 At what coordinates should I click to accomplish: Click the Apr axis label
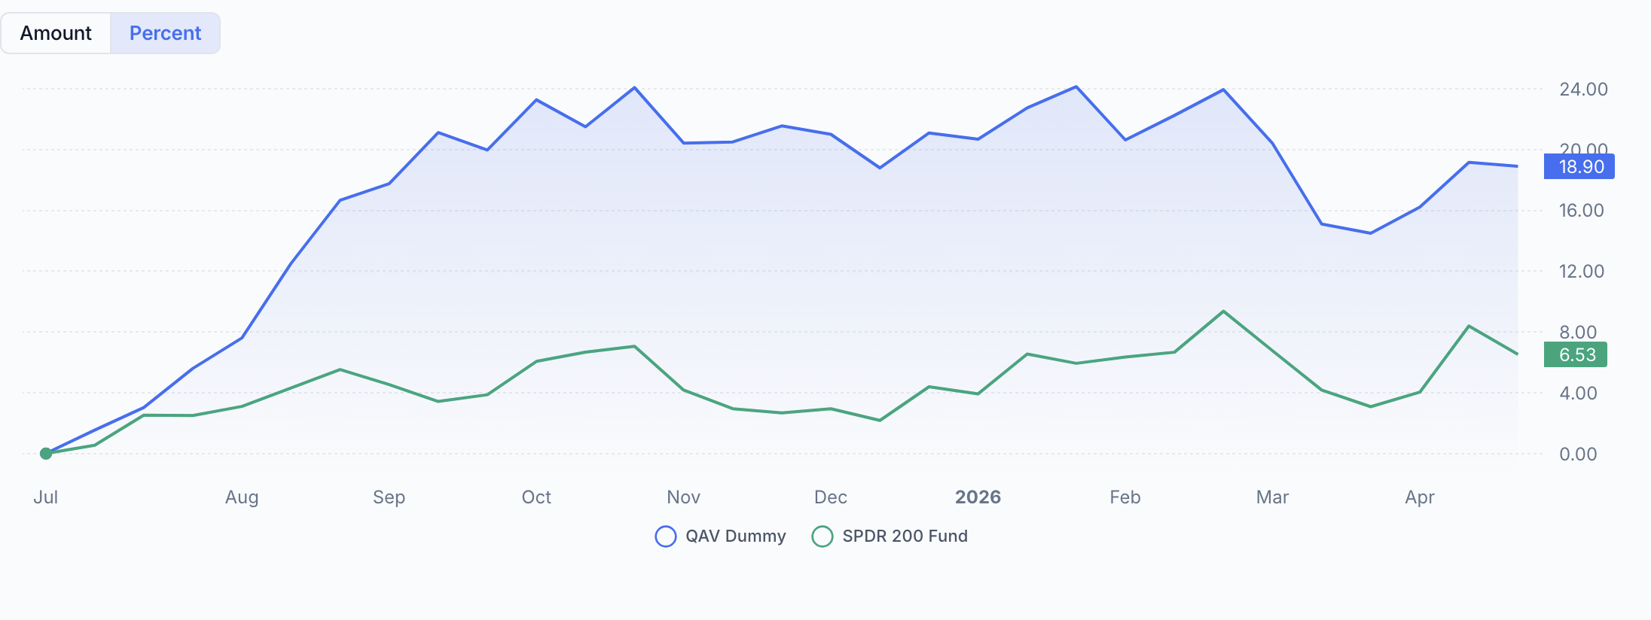pyautogui.click(x=1421, y=497)
